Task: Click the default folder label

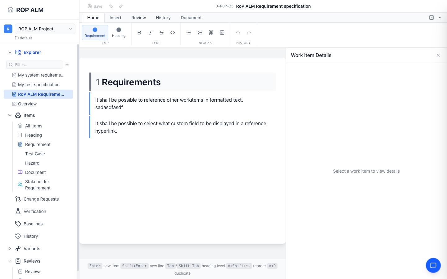Action: click(26, 38)
